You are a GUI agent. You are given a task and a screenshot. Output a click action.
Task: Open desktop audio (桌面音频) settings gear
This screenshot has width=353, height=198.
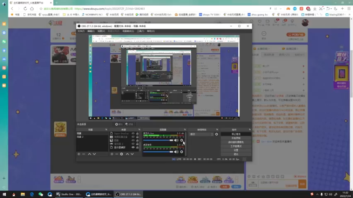(x=181, y=152)
